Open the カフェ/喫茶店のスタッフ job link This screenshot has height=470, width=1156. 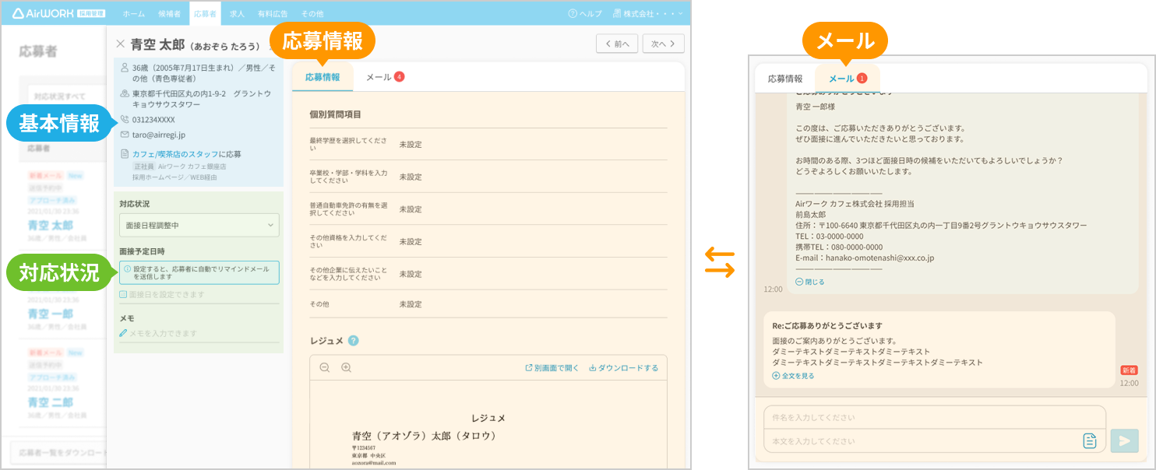(175, 154)
